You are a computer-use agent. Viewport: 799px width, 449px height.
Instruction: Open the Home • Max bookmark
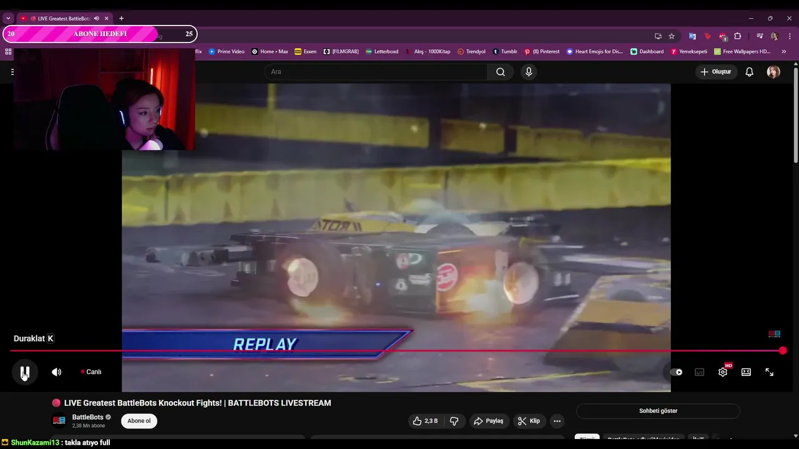(270, 52)
